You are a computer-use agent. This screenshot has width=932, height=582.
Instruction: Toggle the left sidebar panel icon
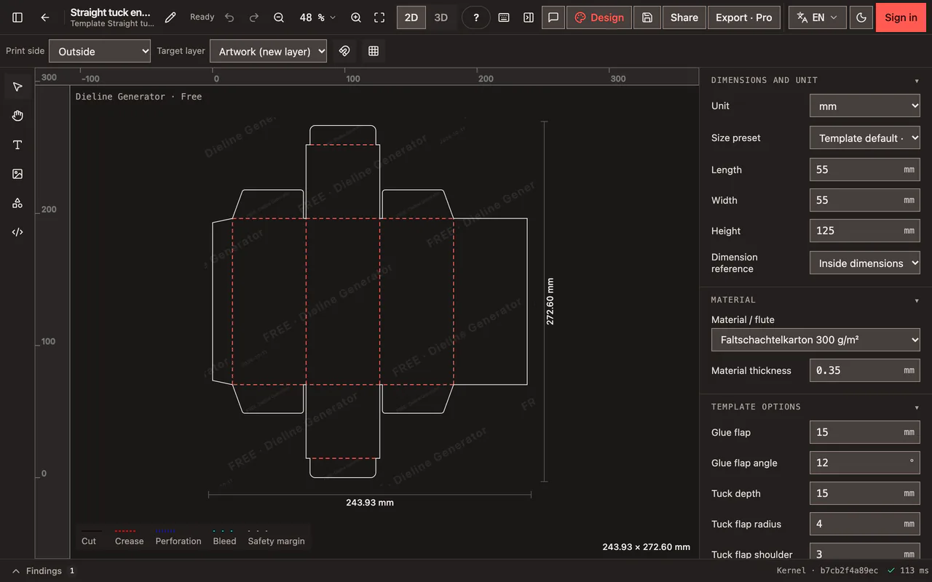(x=17, y=17)
